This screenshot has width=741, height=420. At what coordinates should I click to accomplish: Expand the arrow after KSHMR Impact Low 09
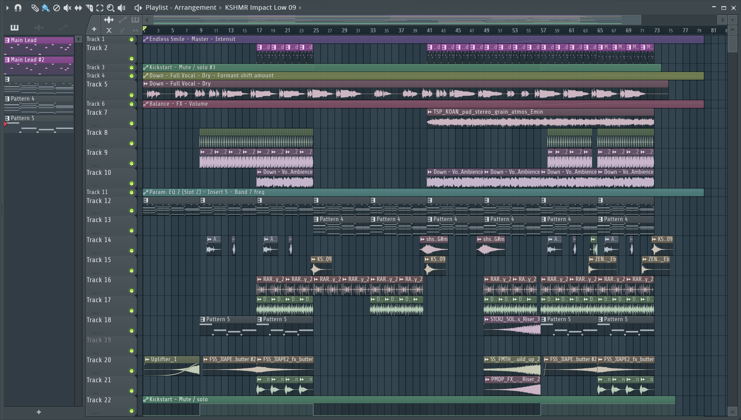click(x=300, y=8)
